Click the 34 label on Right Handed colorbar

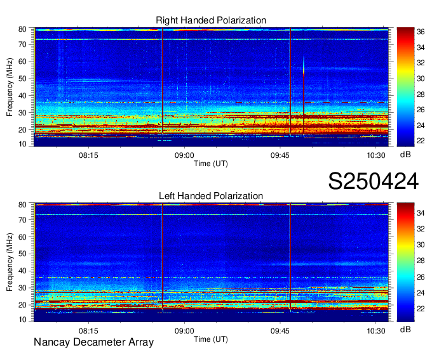[421, 48]
